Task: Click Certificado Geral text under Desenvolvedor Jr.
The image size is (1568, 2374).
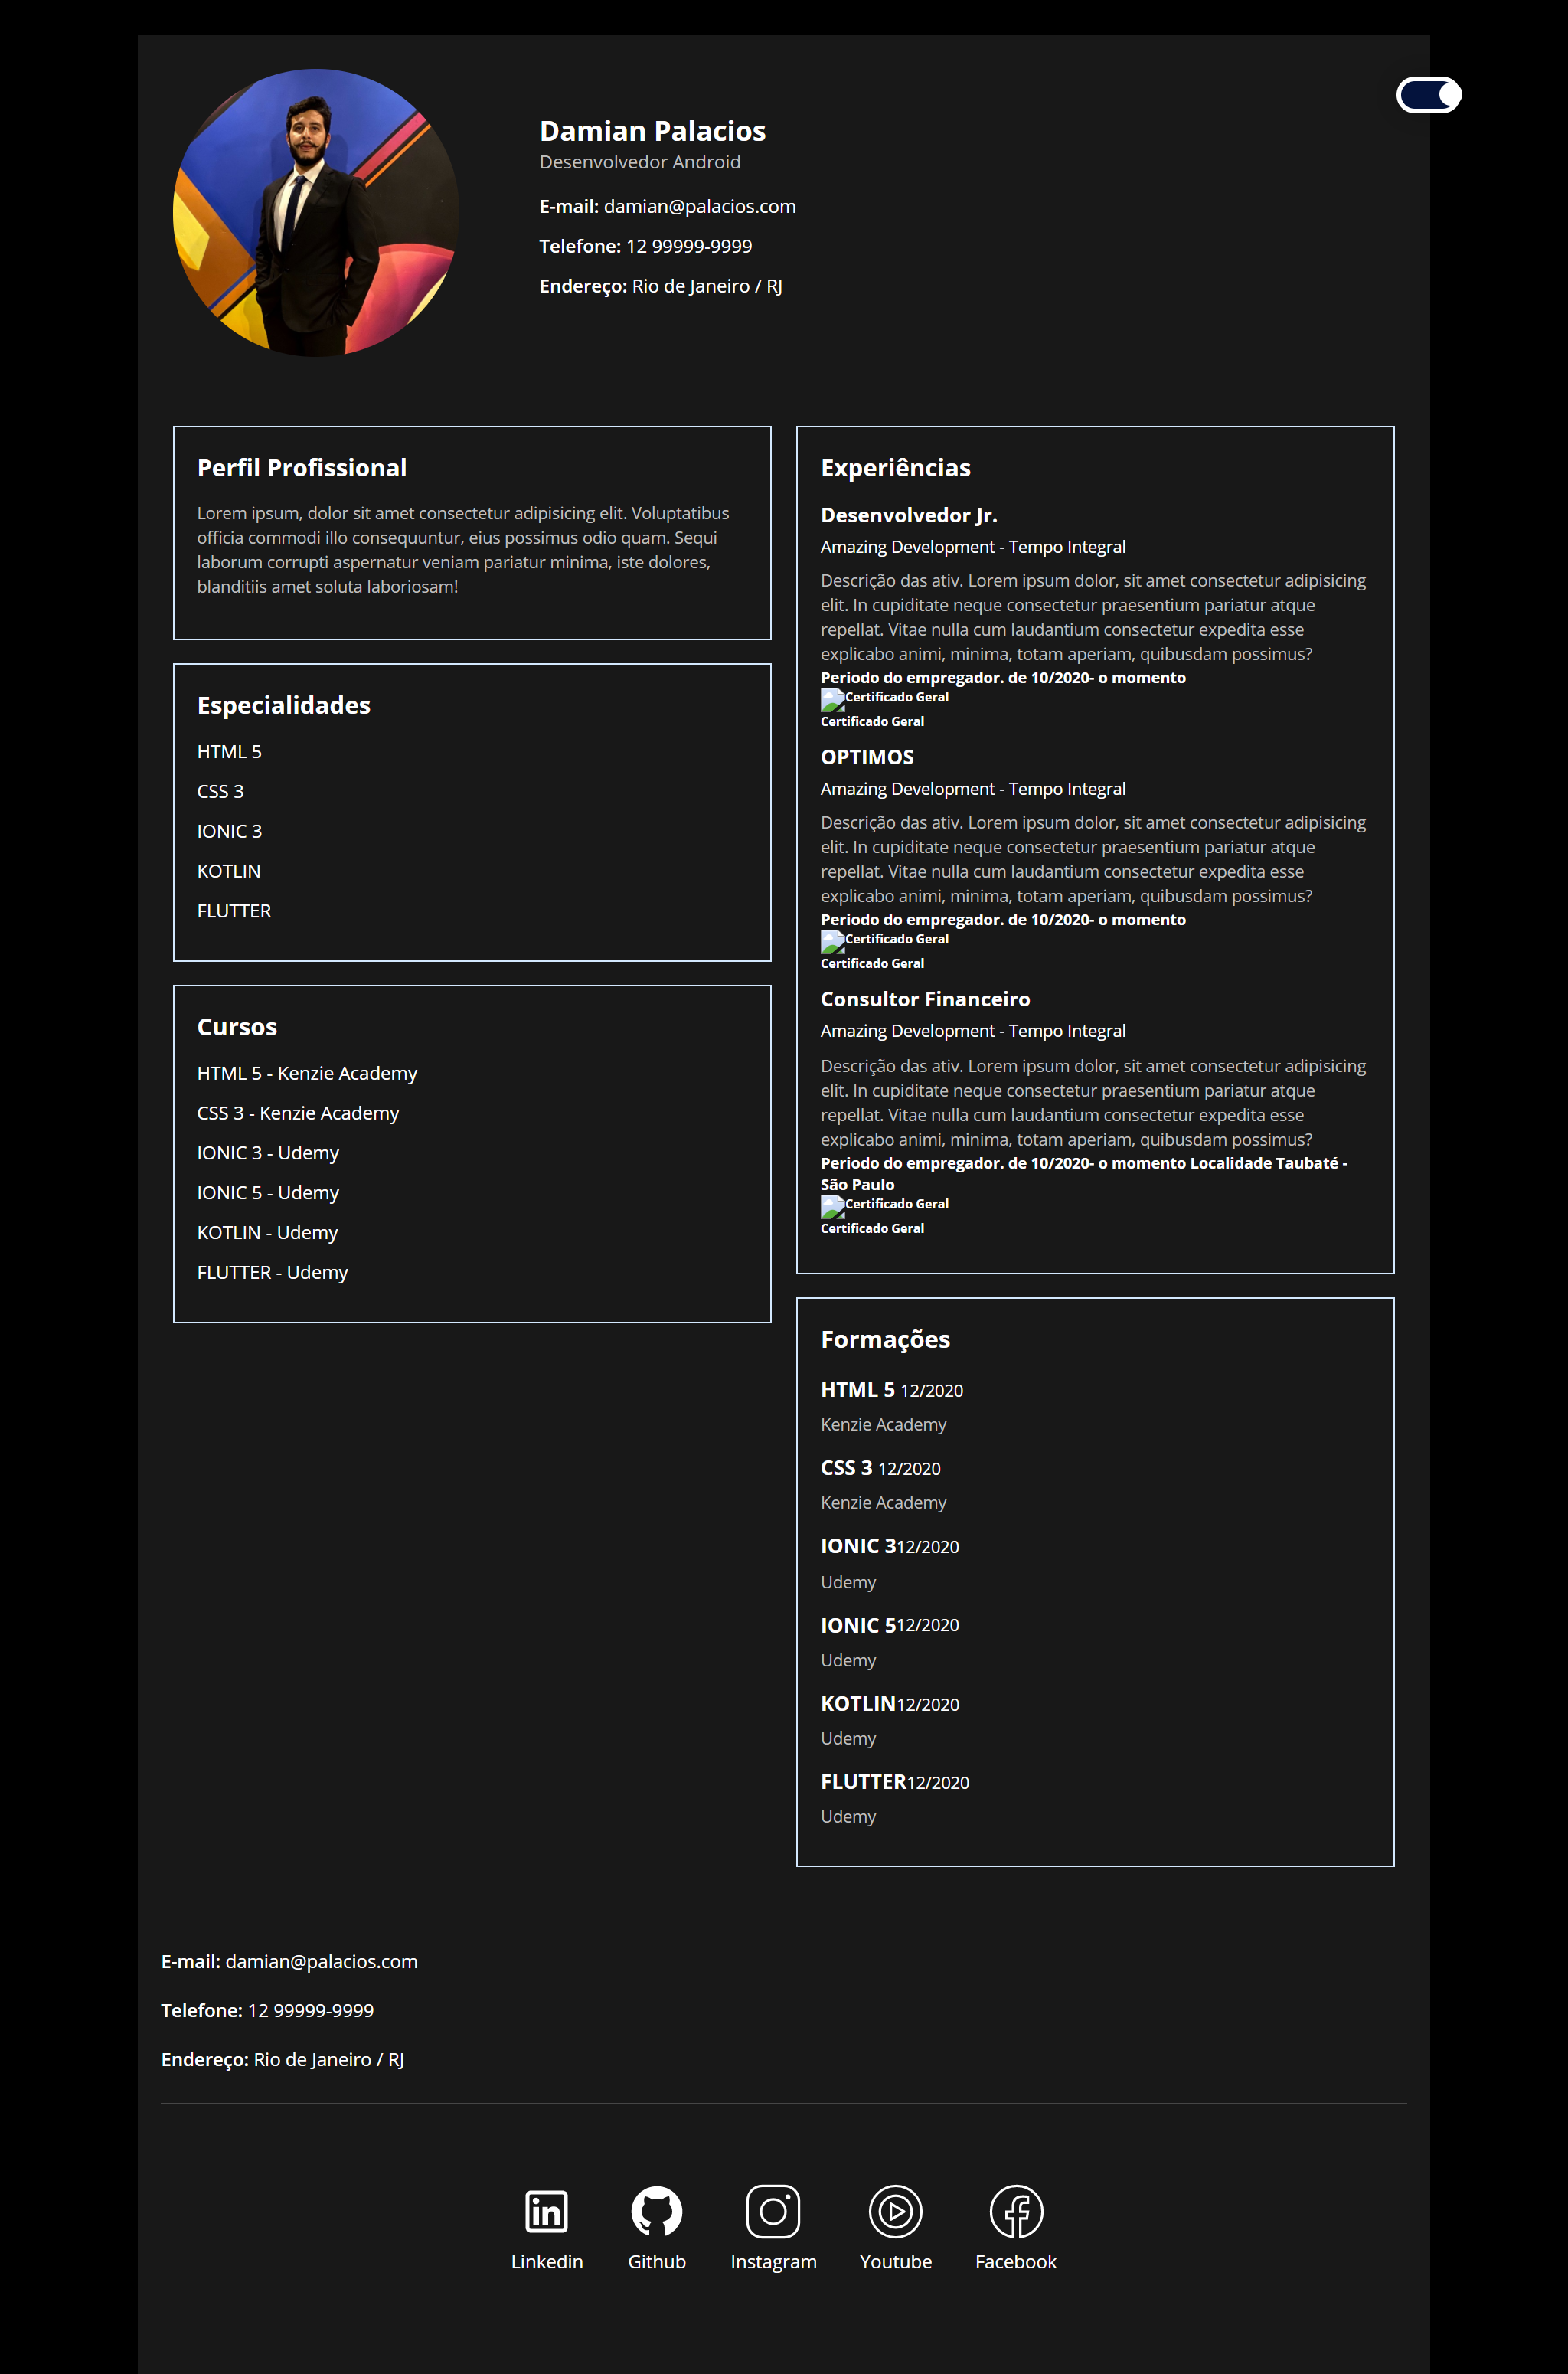Action: point(872,721)
